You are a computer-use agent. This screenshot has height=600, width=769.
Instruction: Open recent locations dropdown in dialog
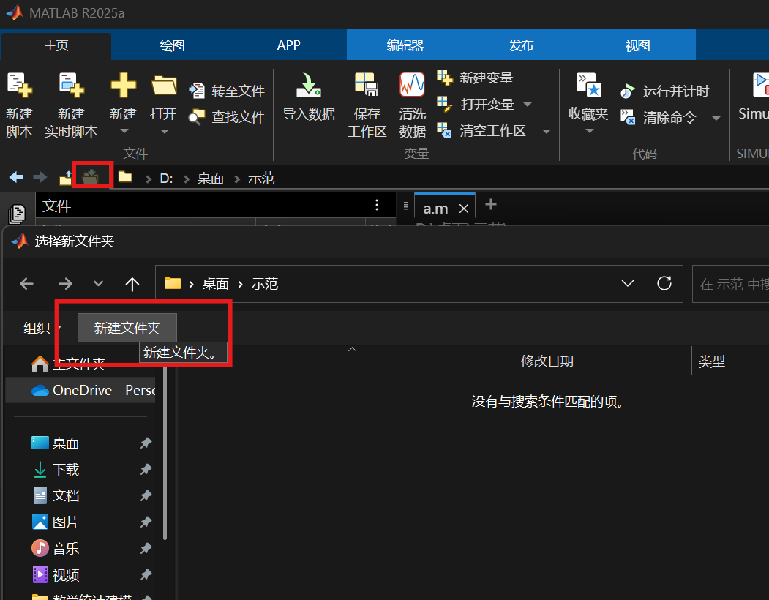pos(98,284)
